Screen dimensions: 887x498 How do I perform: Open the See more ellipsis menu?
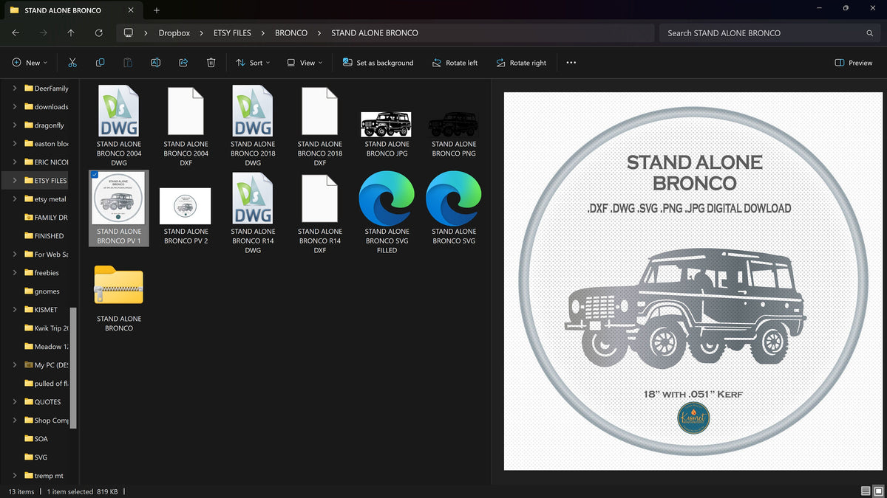571,63
